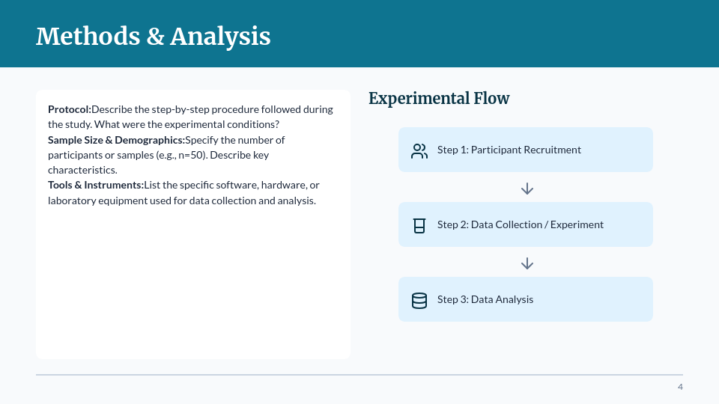
Task: Click the arrow above Data Analysis step
Action: 527,263
